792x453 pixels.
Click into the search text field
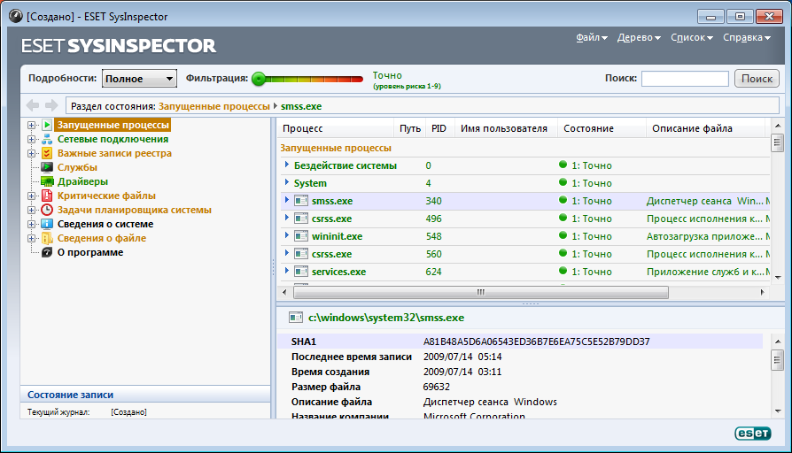click(685, 79)
